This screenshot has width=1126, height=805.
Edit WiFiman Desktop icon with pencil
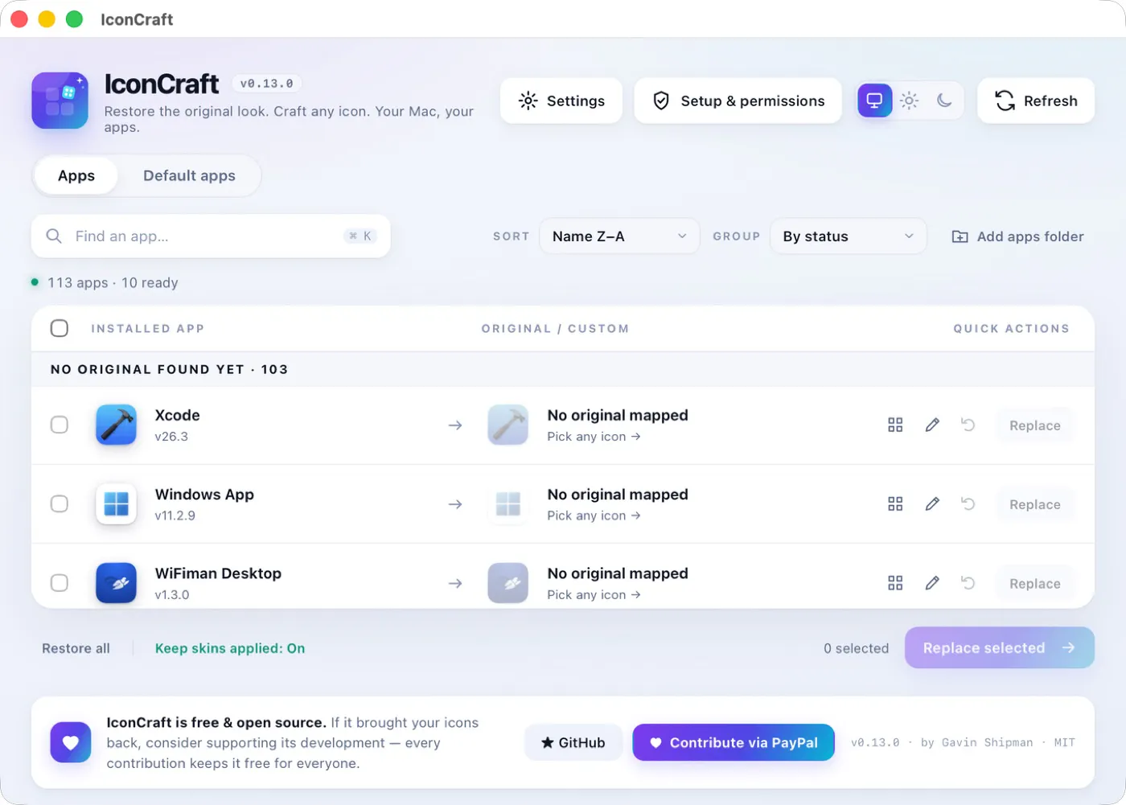pyautogui.click(x=932, y=583)
